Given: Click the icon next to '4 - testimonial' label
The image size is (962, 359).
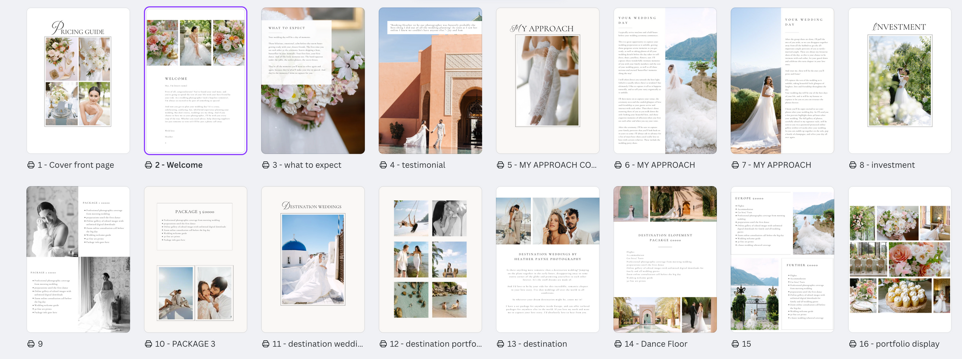Looking at the screenshot, I should coord(383,165).
